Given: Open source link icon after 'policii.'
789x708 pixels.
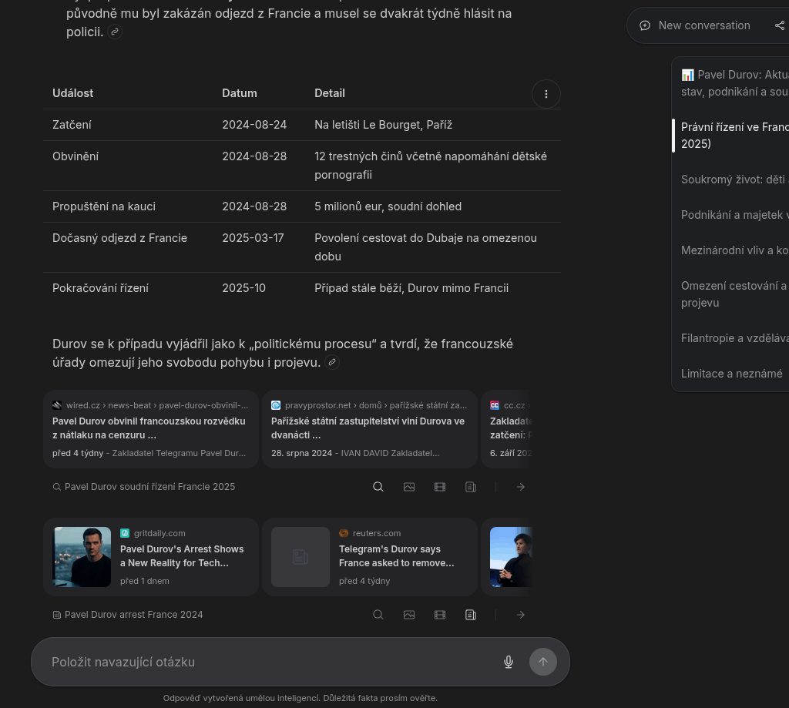Looking at the screenshot, I should click(115, 32).
